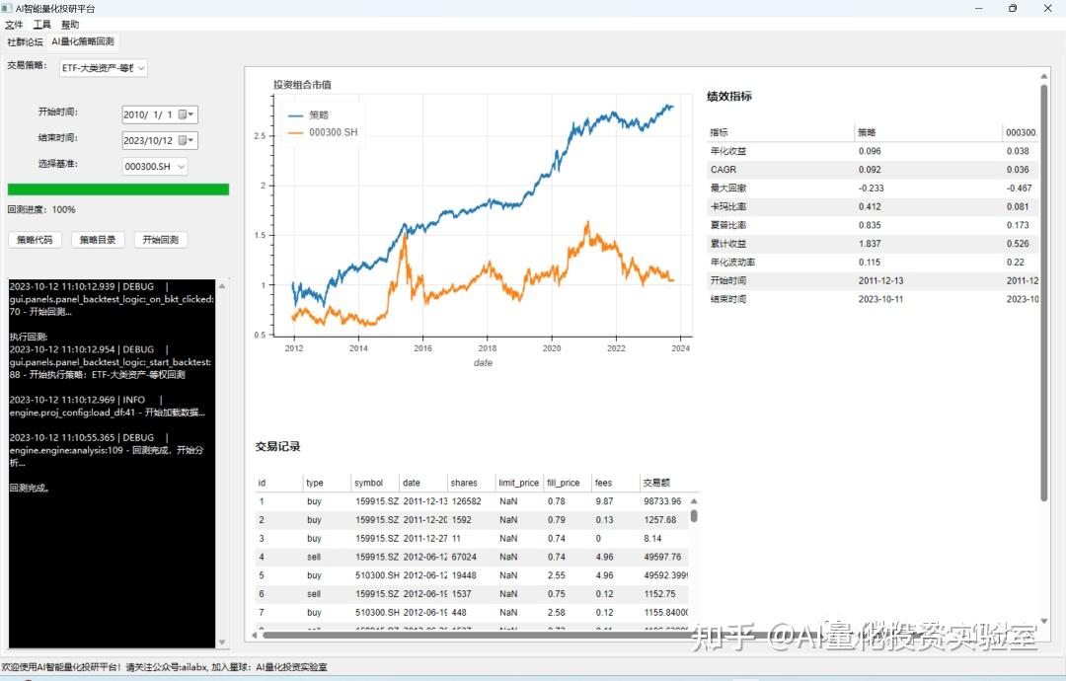Click the green 回测进度 progress bar

coord(118,189)
